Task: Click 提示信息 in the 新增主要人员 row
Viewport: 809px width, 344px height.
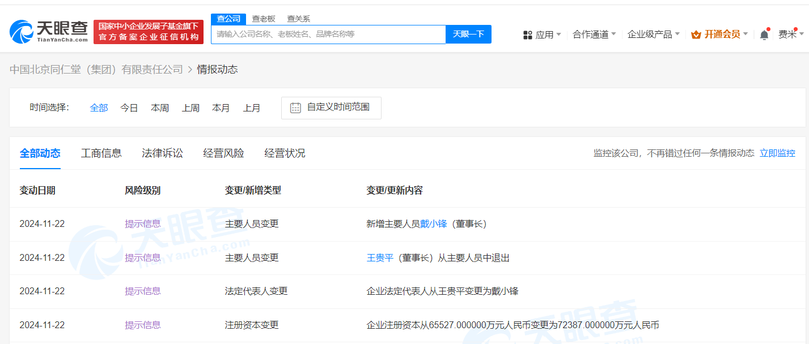Action: click(143, 224)
